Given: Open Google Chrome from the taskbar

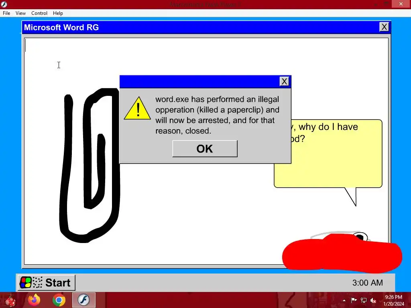Looking at the screenshot, I should (59, 300).
